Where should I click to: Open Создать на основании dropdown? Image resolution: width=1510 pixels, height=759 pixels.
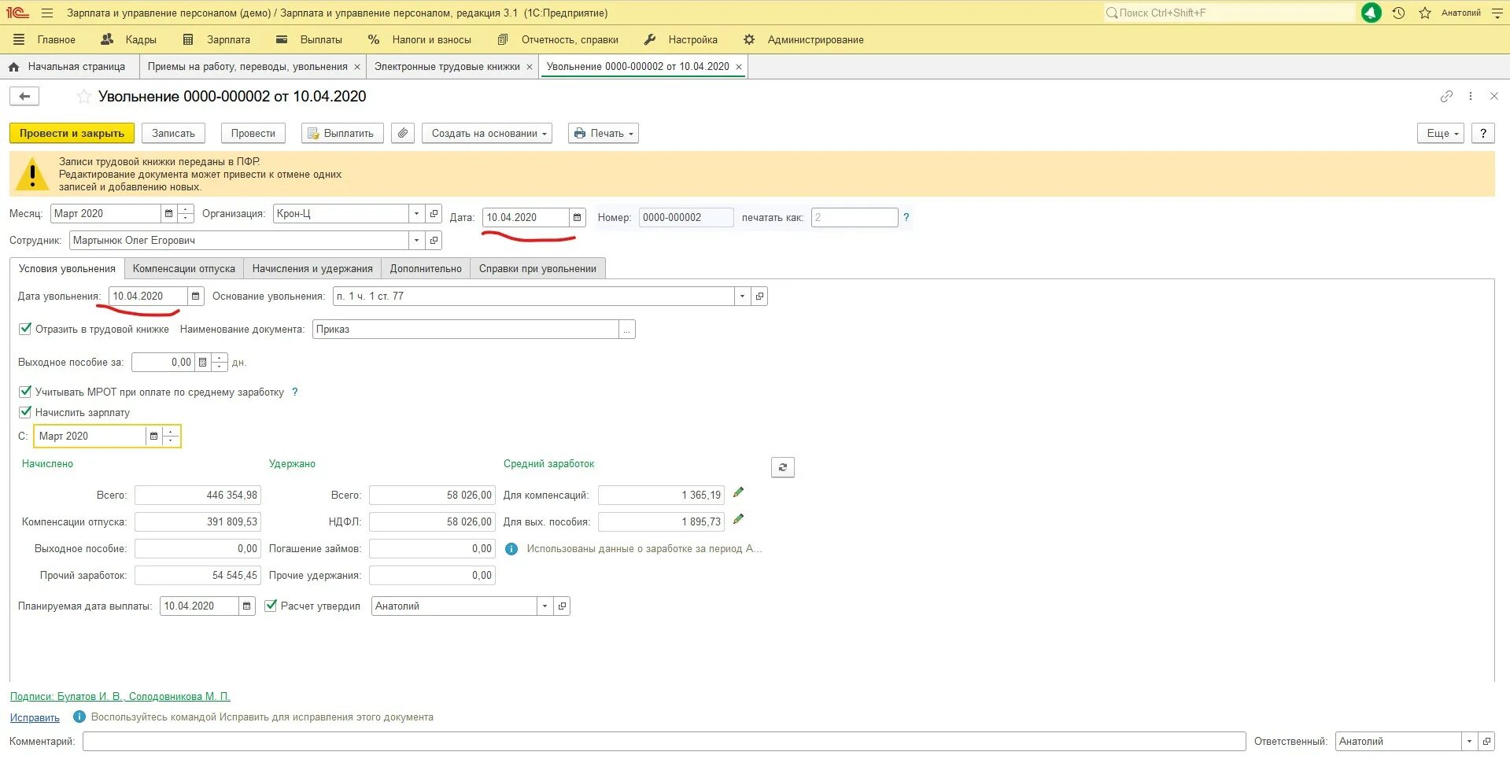pyautogui.click(x=487, y=133)
